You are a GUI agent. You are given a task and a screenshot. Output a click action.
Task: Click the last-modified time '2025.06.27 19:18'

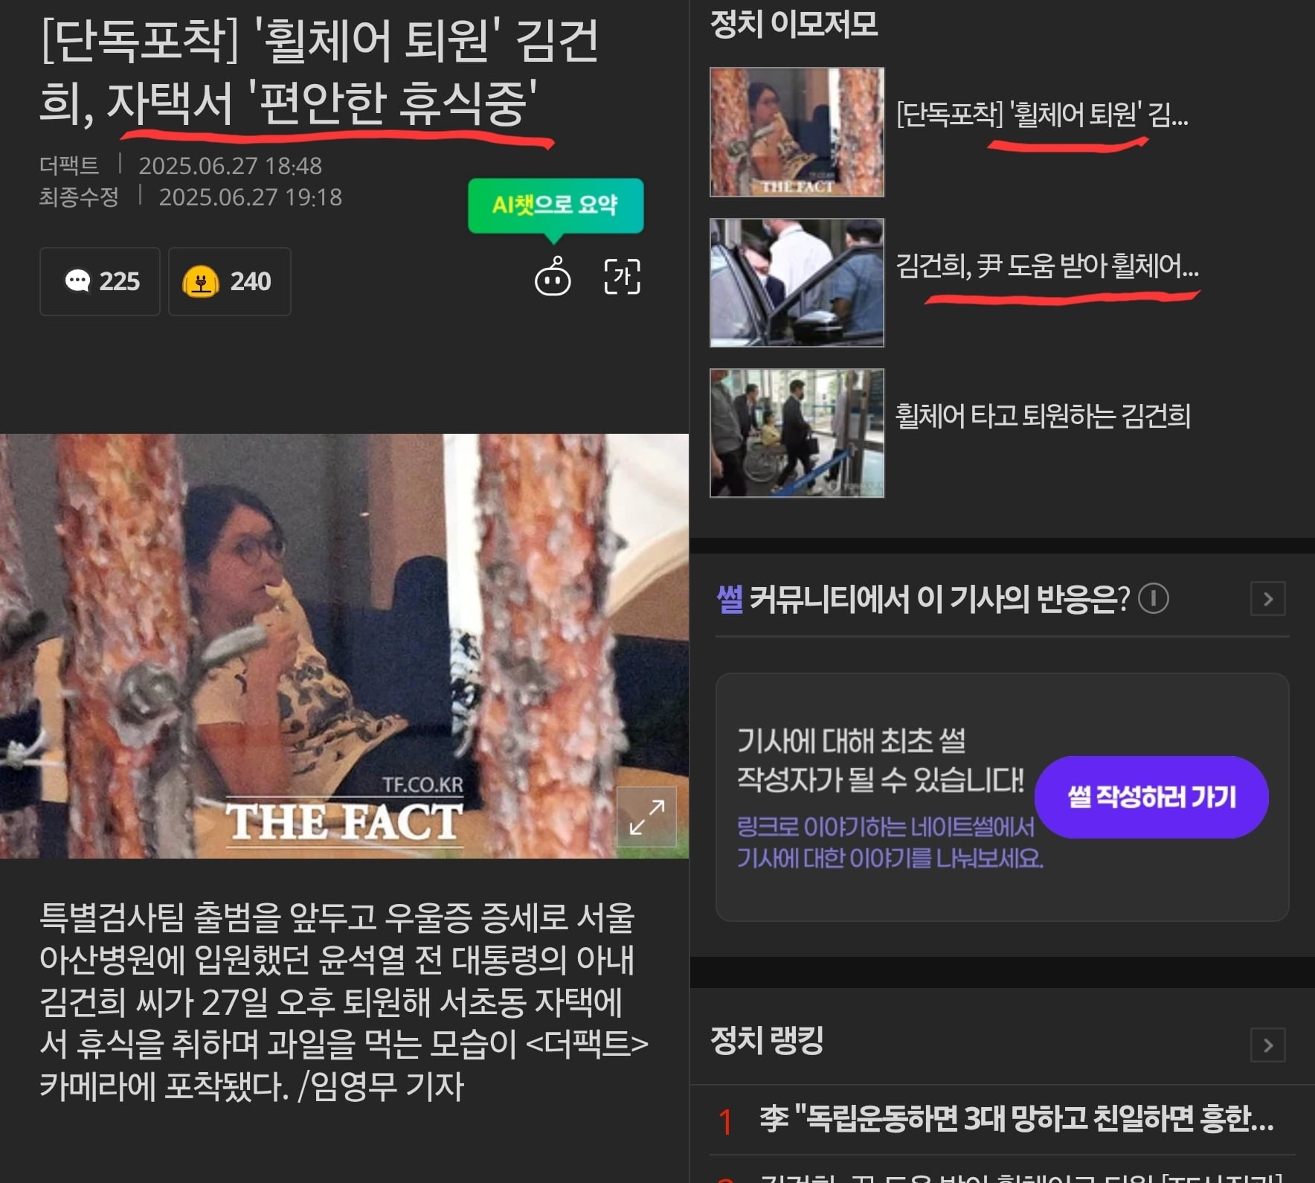pos(251,197)
